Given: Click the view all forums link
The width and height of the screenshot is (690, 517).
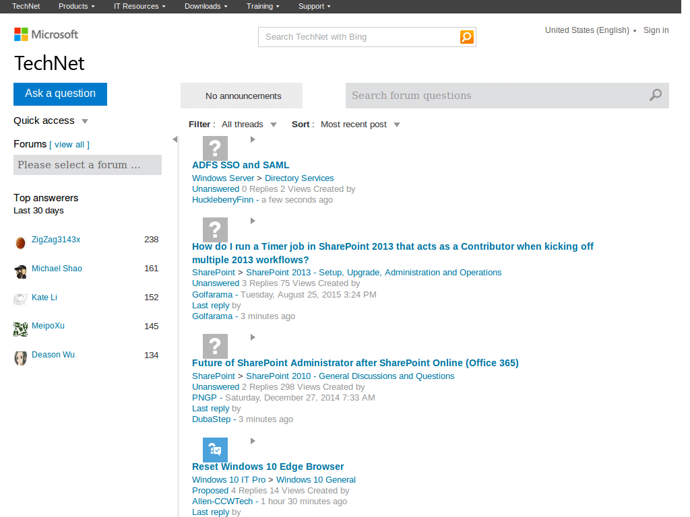Looking at the screenshot, I should (69, 144).
